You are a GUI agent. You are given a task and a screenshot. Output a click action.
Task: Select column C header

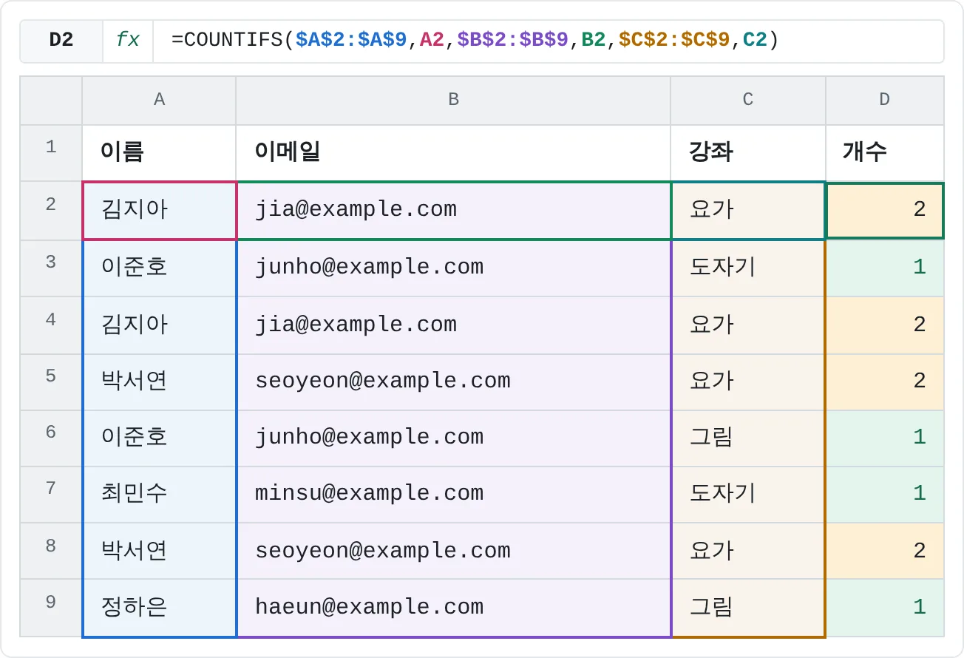748,100
